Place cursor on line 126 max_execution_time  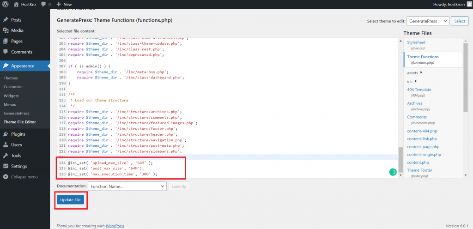tap(113, 174)
